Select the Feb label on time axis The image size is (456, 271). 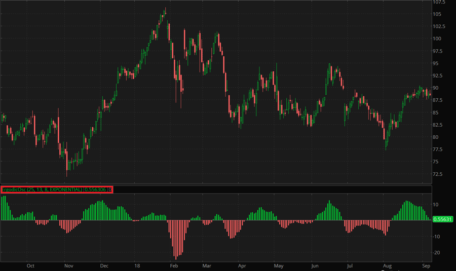[x=174, y=265]
